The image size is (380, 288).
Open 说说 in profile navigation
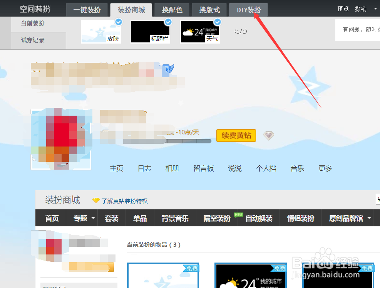(234, 168)
